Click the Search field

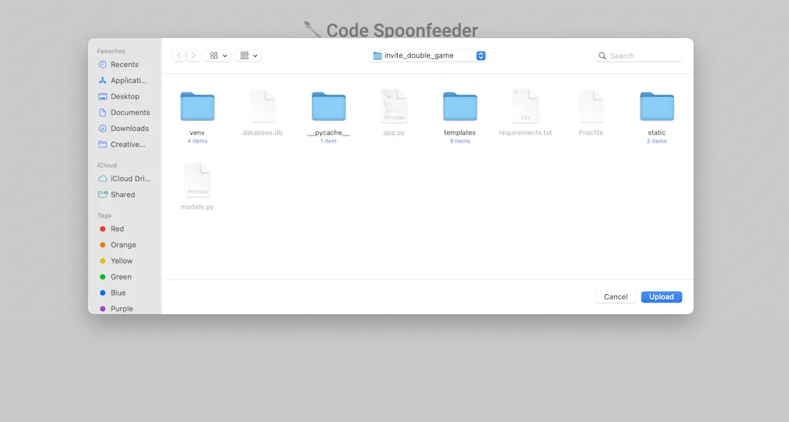(638, 56)
